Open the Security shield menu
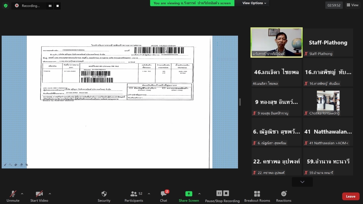The image size is (363, 204). 104,196
